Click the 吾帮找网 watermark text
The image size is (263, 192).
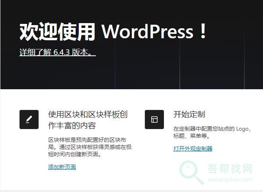pos(230,169)
